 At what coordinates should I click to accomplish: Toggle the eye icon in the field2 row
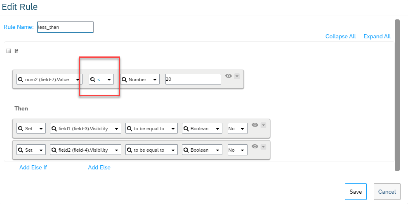click(x=255, y=147)
